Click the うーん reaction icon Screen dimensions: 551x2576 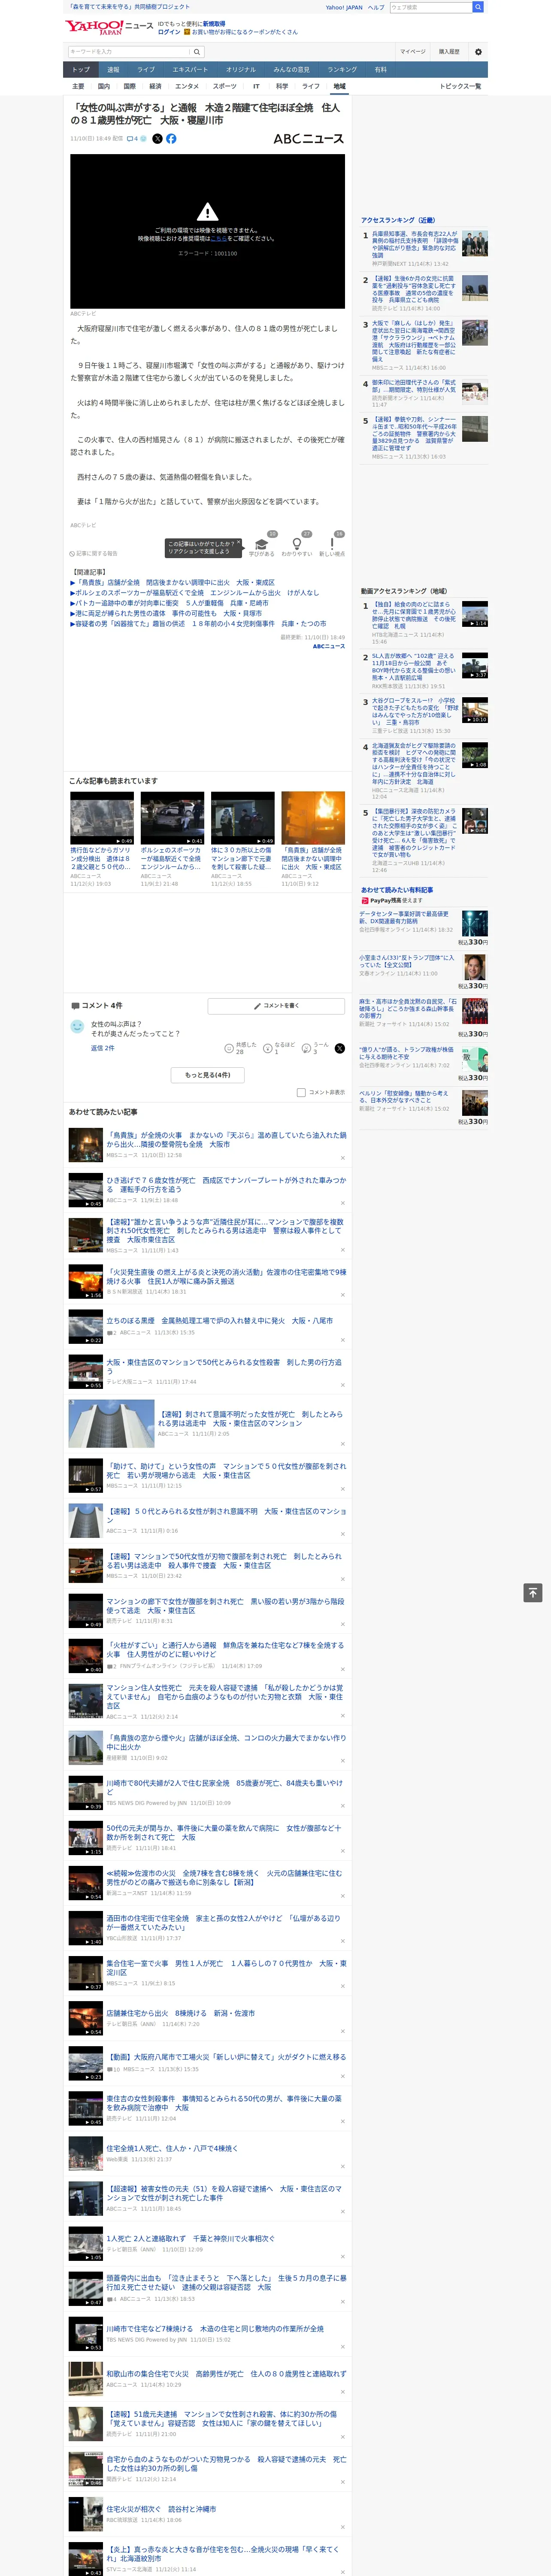(307, 1048)
